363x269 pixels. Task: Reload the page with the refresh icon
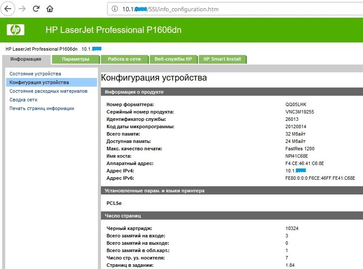pyautogui.click(x=36, y=9)
